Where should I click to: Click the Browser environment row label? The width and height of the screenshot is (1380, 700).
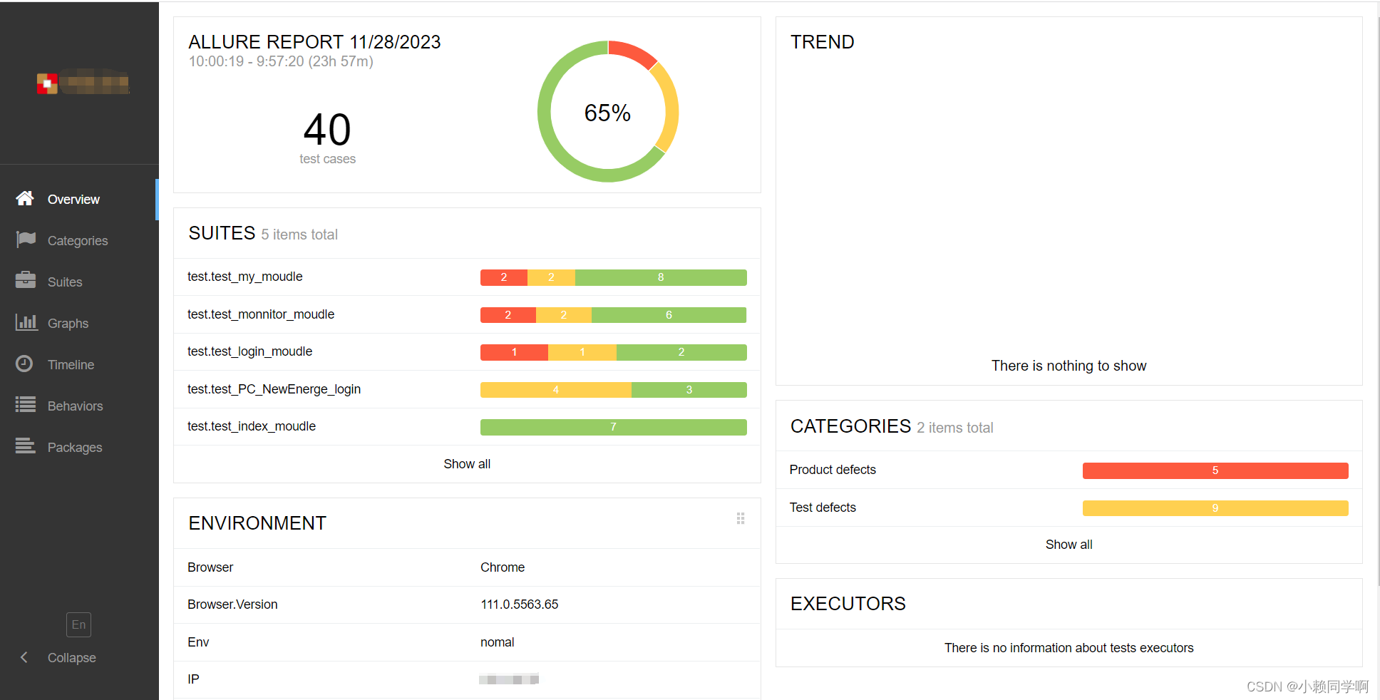pos(210,567)
